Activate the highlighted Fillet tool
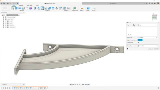The width and height of the screenshot is (160, 90). (42, 8)
